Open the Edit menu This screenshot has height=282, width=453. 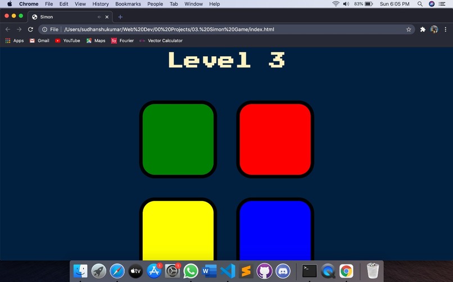click(x=64, y=4)
